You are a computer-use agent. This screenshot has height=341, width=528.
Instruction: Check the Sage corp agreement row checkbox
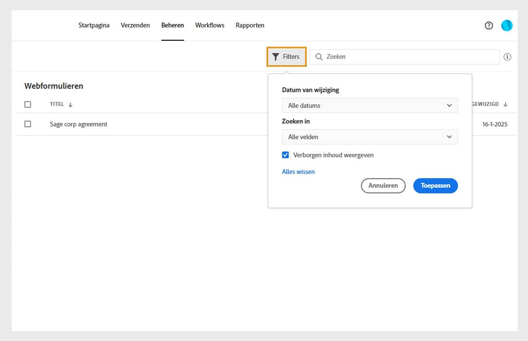(x=27, y=124)
